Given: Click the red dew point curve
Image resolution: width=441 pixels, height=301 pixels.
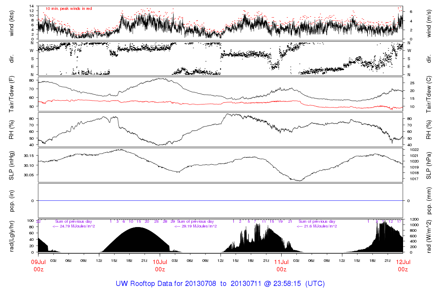Looking at the screenshot, I should tap(220, 104).
